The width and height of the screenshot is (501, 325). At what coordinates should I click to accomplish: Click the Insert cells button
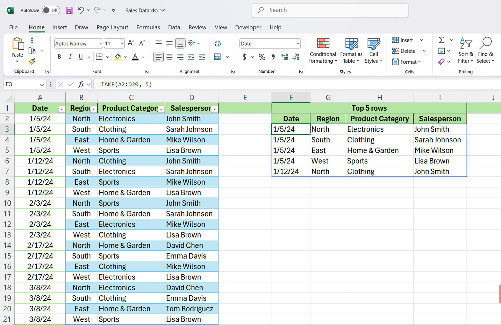click(403, 40)
